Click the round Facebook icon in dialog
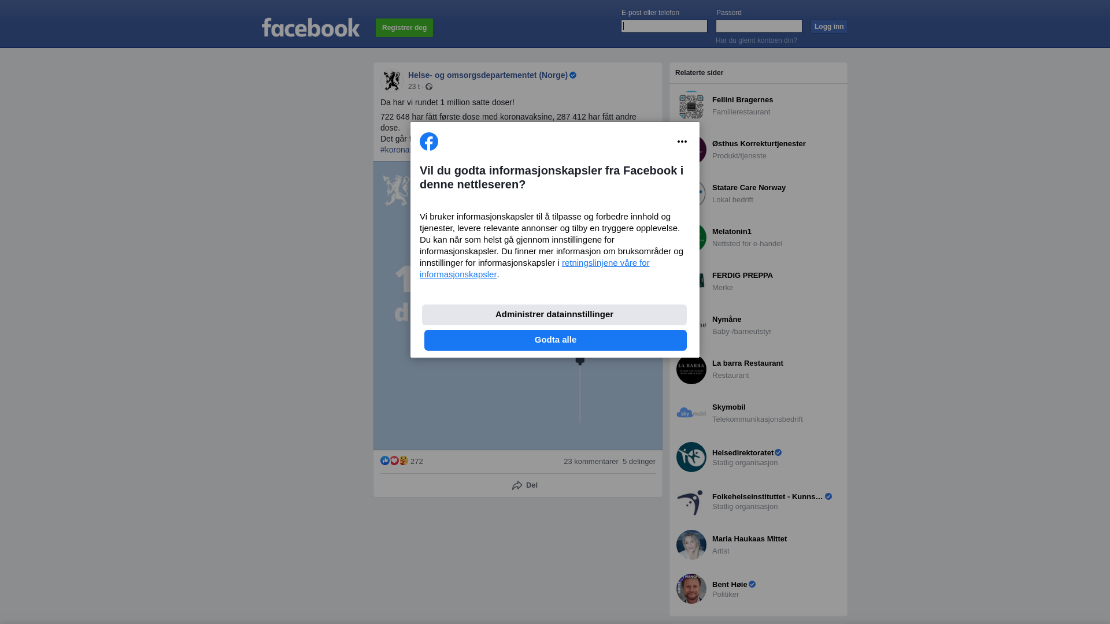The image size is (1110, 624). (x=429, y=142)
